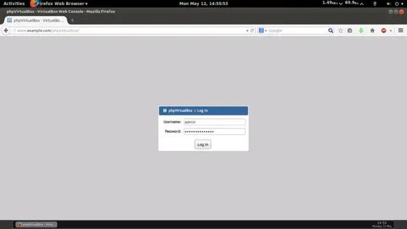
Task: Expand the Adblock icon dropdown arrow
Action: 390,31
